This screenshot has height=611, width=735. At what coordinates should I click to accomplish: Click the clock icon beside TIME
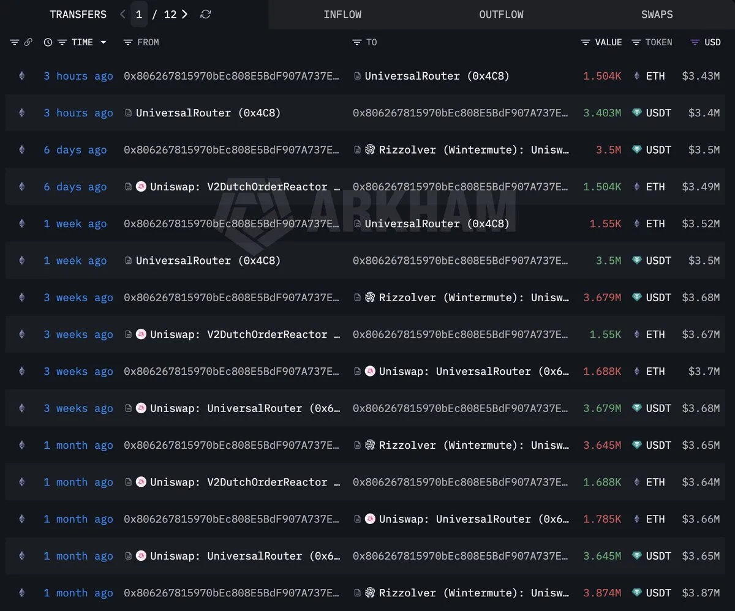[x=48, y=42]
